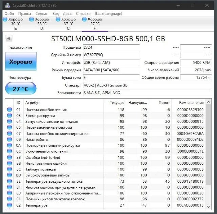Screen dimensions: 217x214
Task: Click status icon for Включения/отключения
Action: tap(9, 151)
